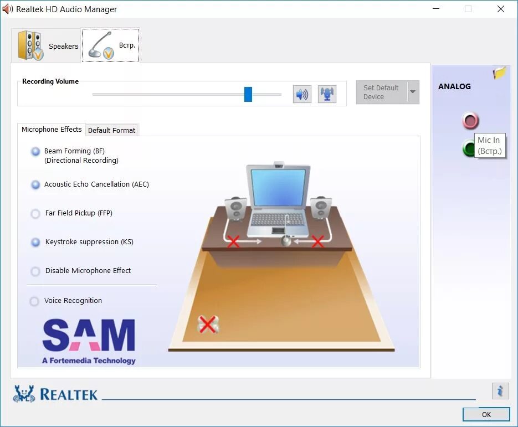Click the microphone device icon on Встр. tab

pos(101,45)
